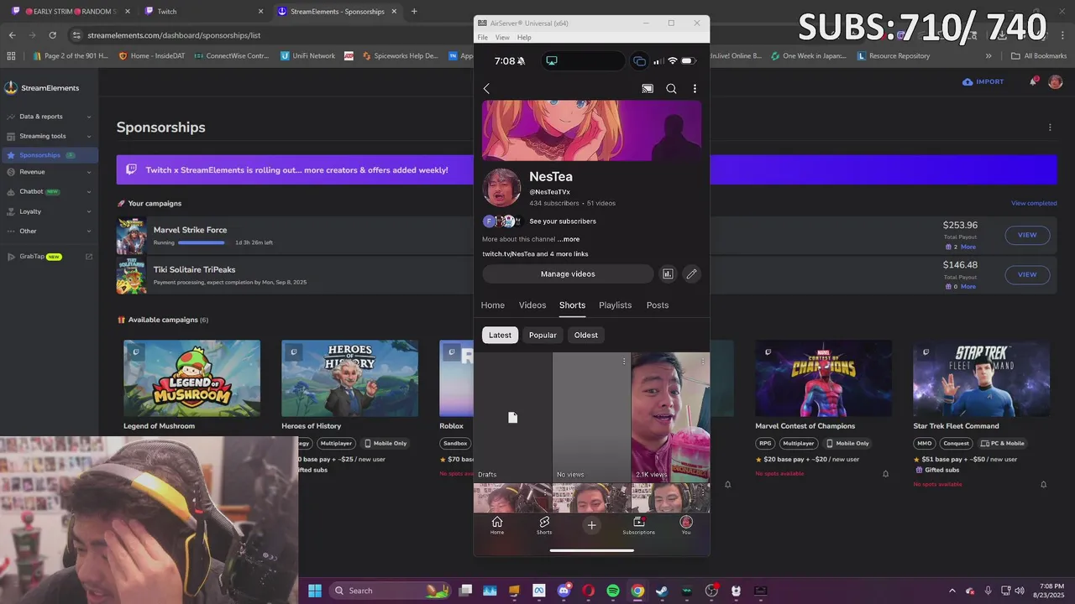Tap the Shorts icon in YouTube bottom bar
Screen dimensions: 1075x604
click(544, 525)
